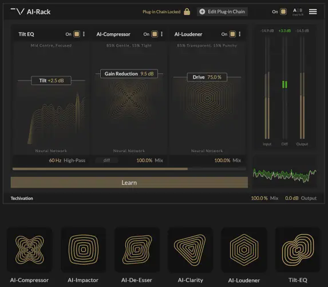The height and width of the screenshot is (287, 328).
Task: Adjust the Gain Reduction 9.5 dB slider
Action: [129, 73]
